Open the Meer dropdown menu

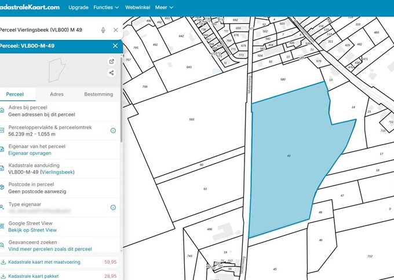(163, 8)
